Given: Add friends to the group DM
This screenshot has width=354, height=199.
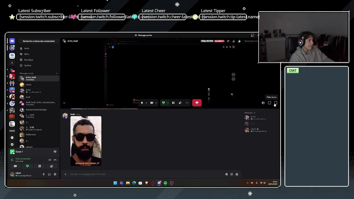Looking at the screenshot, I should (234, 41).
